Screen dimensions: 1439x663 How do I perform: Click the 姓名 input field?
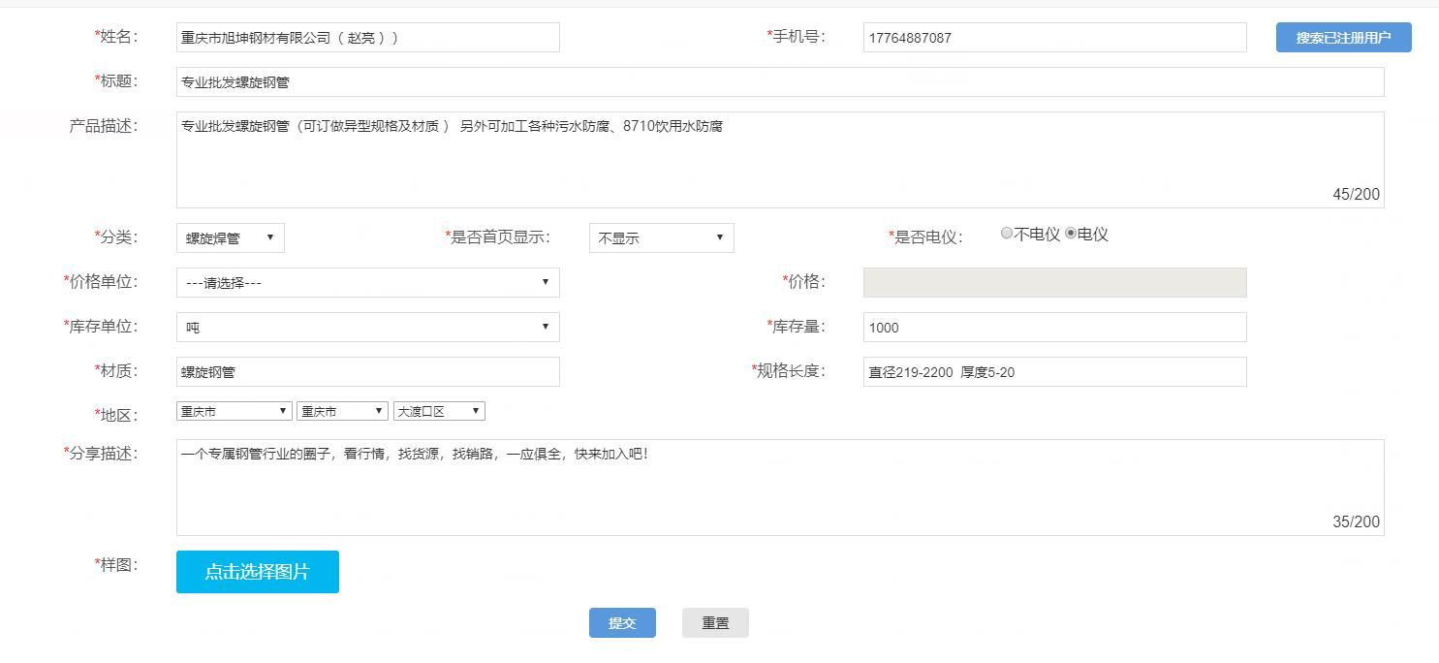point(367,38)
